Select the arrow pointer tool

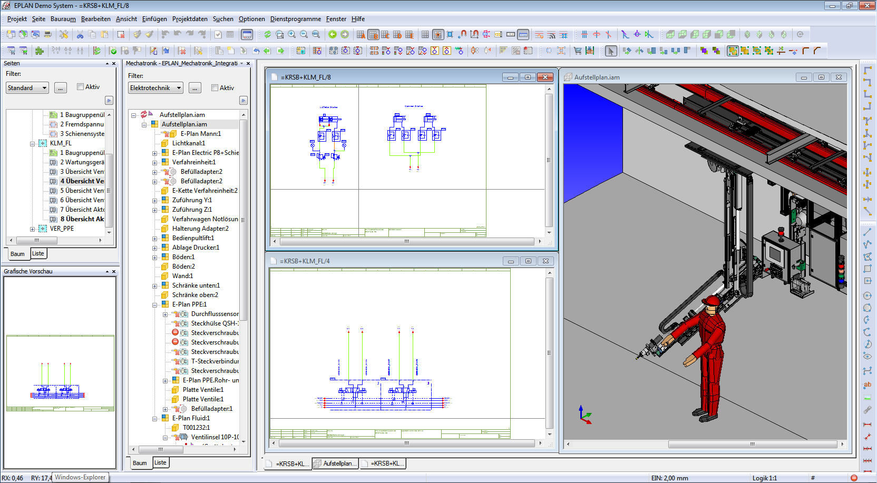(x=610, y=51)
